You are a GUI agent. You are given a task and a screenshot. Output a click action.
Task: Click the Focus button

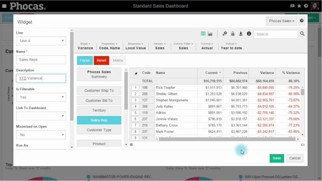(85, 60)
